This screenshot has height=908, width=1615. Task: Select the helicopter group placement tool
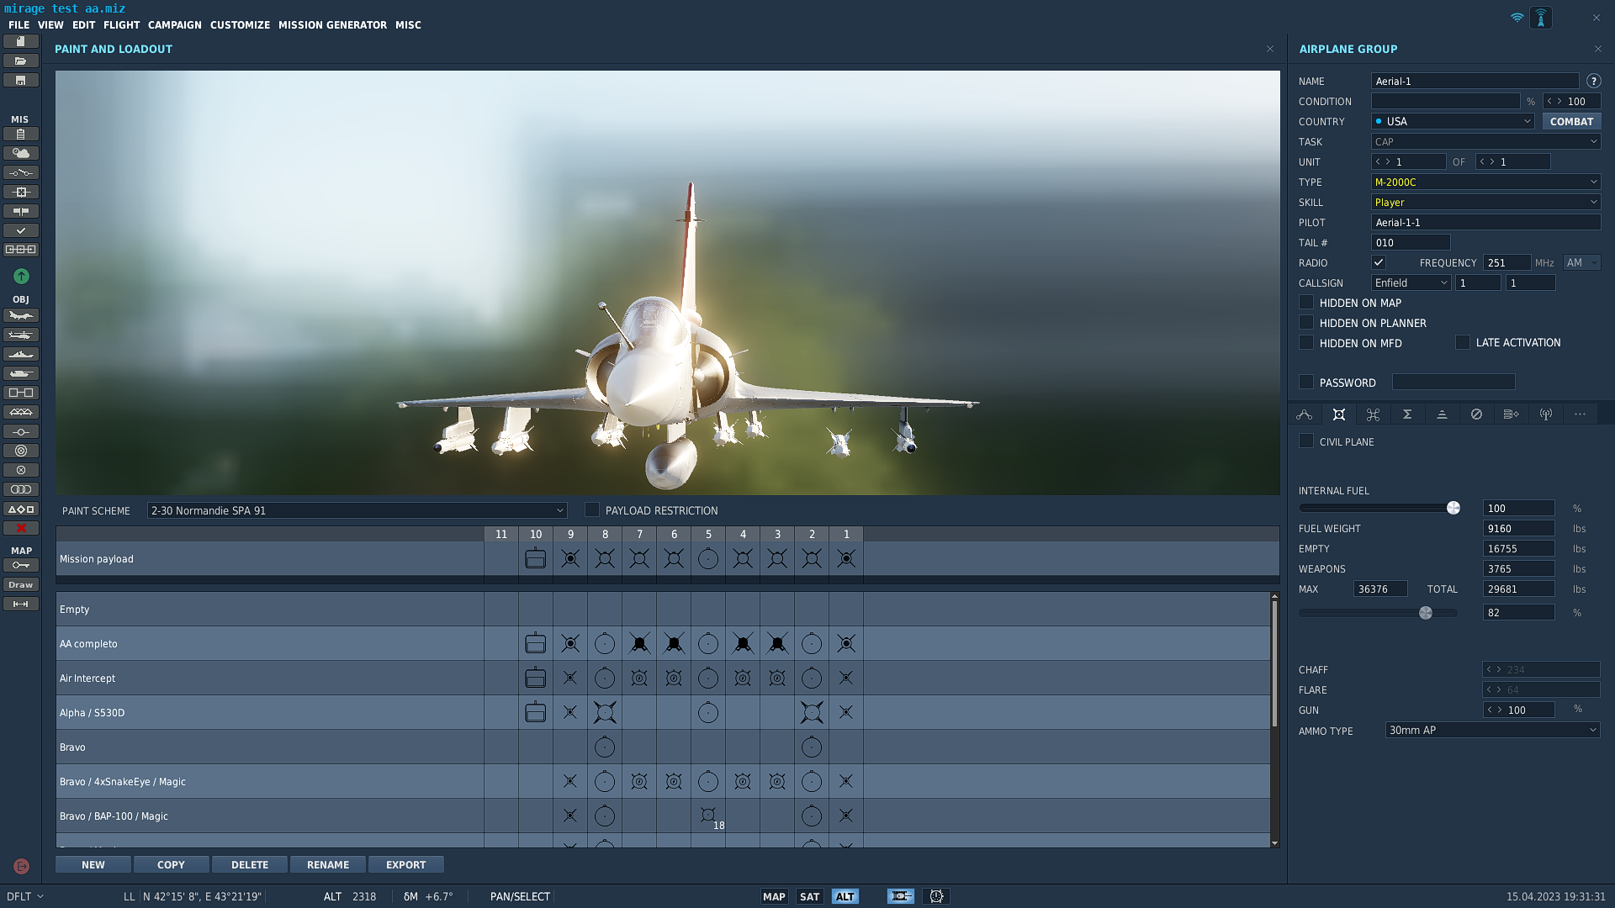[21, 335]
